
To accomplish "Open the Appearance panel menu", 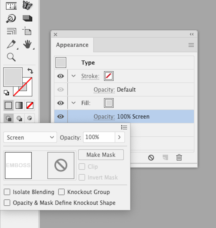I will pyautogui.click(x=191, y=45).
